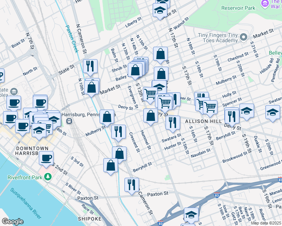Click the restaurant marker on N Cameron St

tap(90, 67)
